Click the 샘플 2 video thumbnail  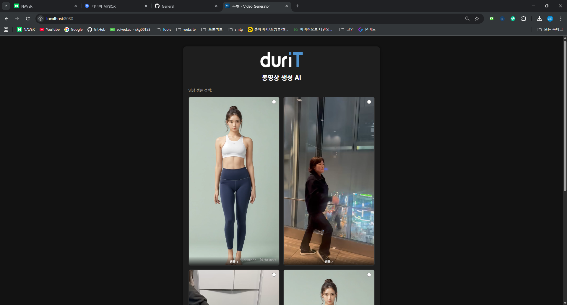point(329,181)
